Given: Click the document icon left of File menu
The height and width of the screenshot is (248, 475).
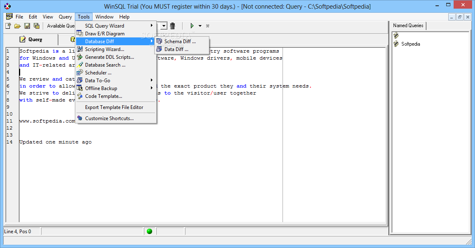Looking at the screenshot, I should [x=9, y=16].
